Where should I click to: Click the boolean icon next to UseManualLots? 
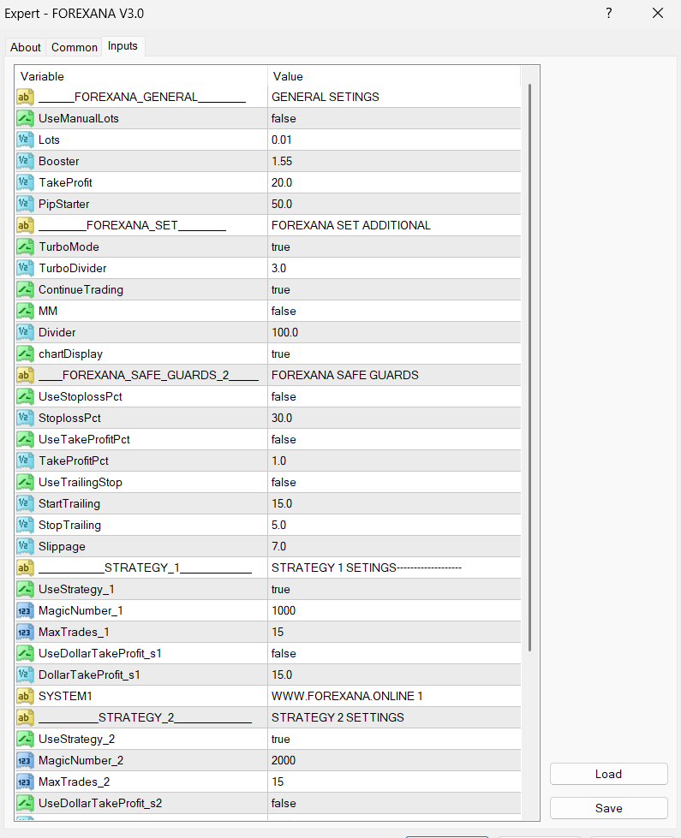(x=25, y=118)
